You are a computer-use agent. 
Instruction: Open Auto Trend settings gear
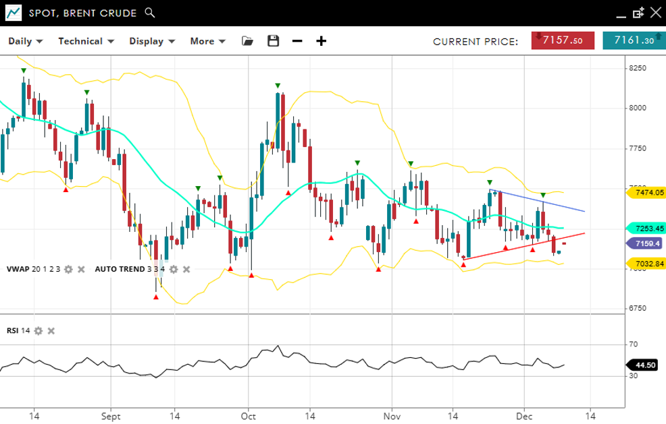[x=174, y=269]
